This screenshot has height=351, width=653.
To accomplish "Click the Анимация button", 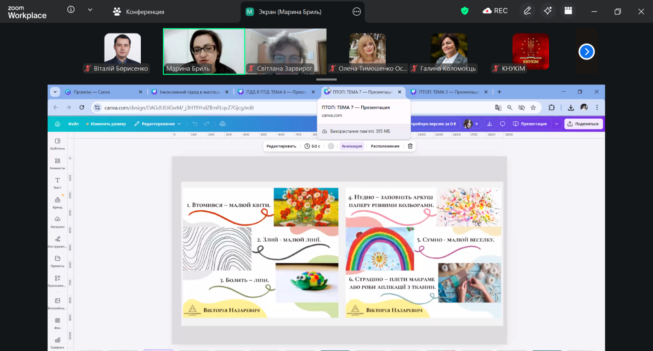I will 352,146.
